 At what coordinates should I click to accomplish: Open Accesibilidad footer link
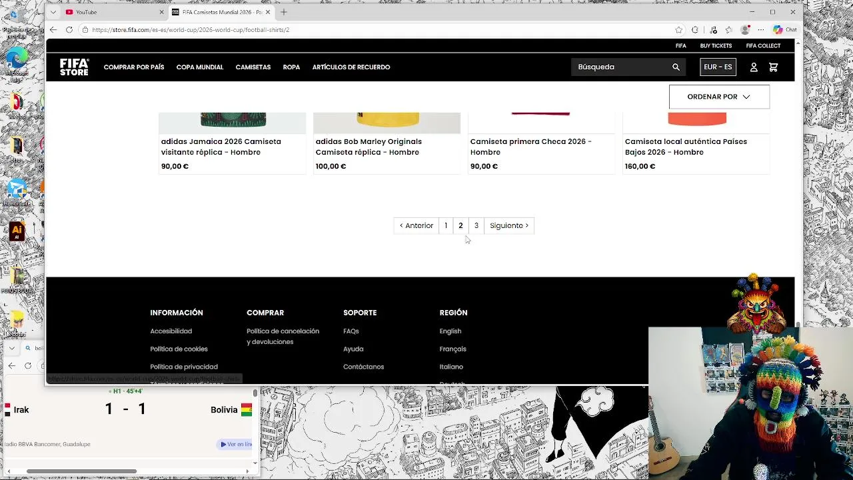tap(171, 331)
